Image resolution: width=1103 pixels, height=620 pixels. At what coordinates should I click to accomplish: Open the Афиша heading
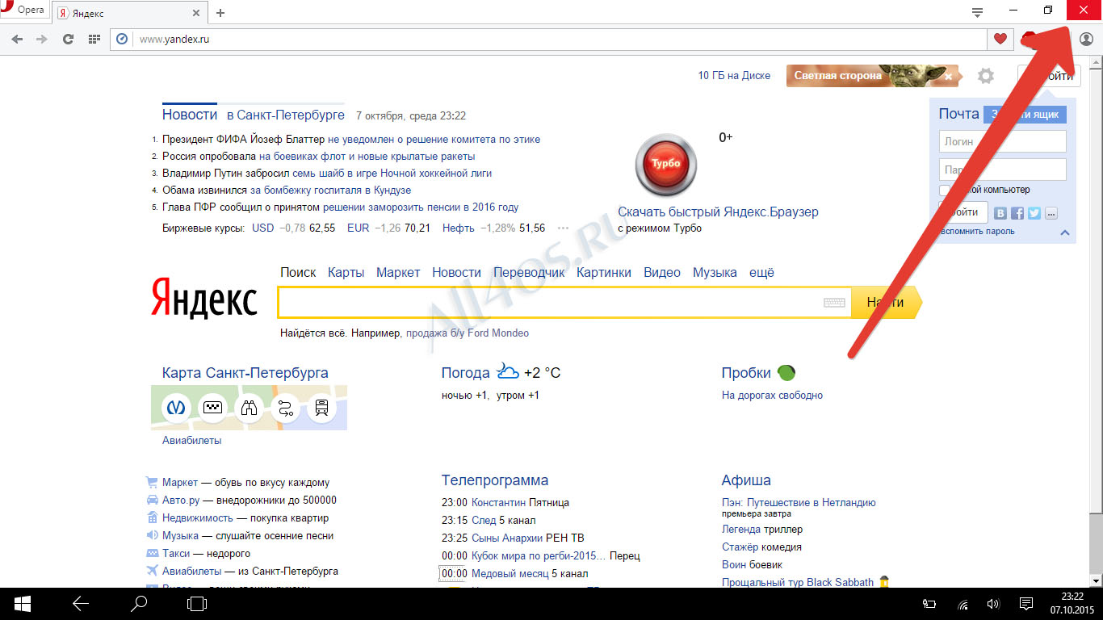[746, 480]
